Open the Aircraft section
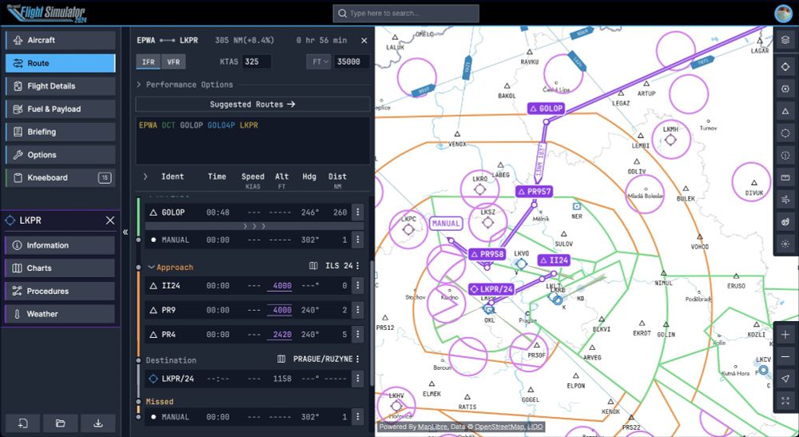Image resolution: width=799 pixels, height=437 pixels. 60,40
